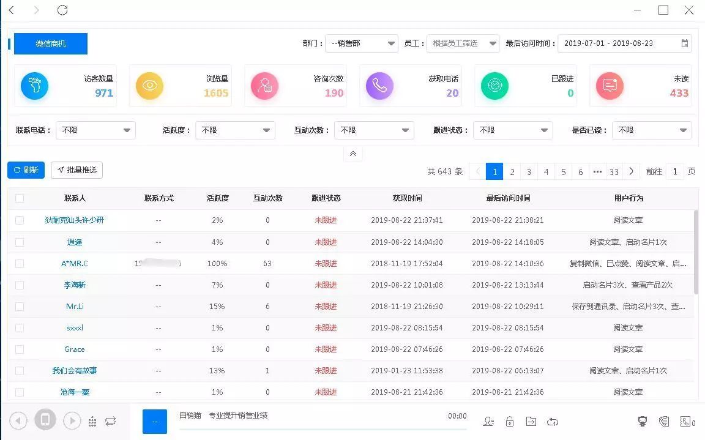Click the browser back arrow icon
705x440 pixels.
(11, 10)
